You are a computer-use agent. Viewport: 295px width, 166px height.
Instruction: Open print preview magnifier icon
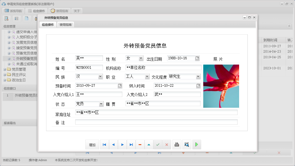pos(187,145)
